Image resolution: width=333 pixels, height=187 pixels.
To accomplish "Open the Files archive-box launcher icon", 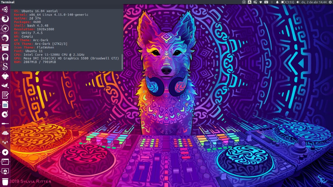I will coord(5,48).
